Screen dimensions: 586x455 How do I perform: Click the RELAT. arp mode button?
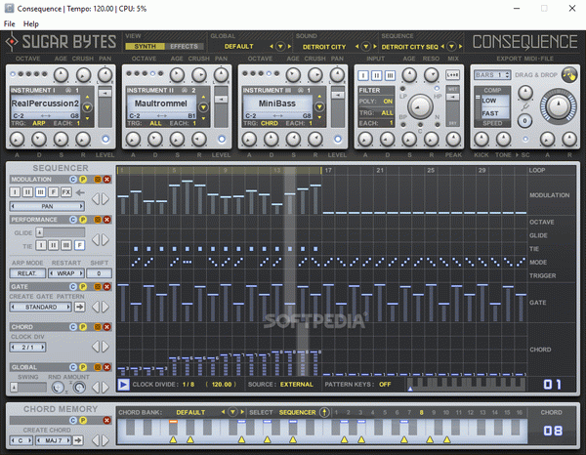(x=27, y=273)
